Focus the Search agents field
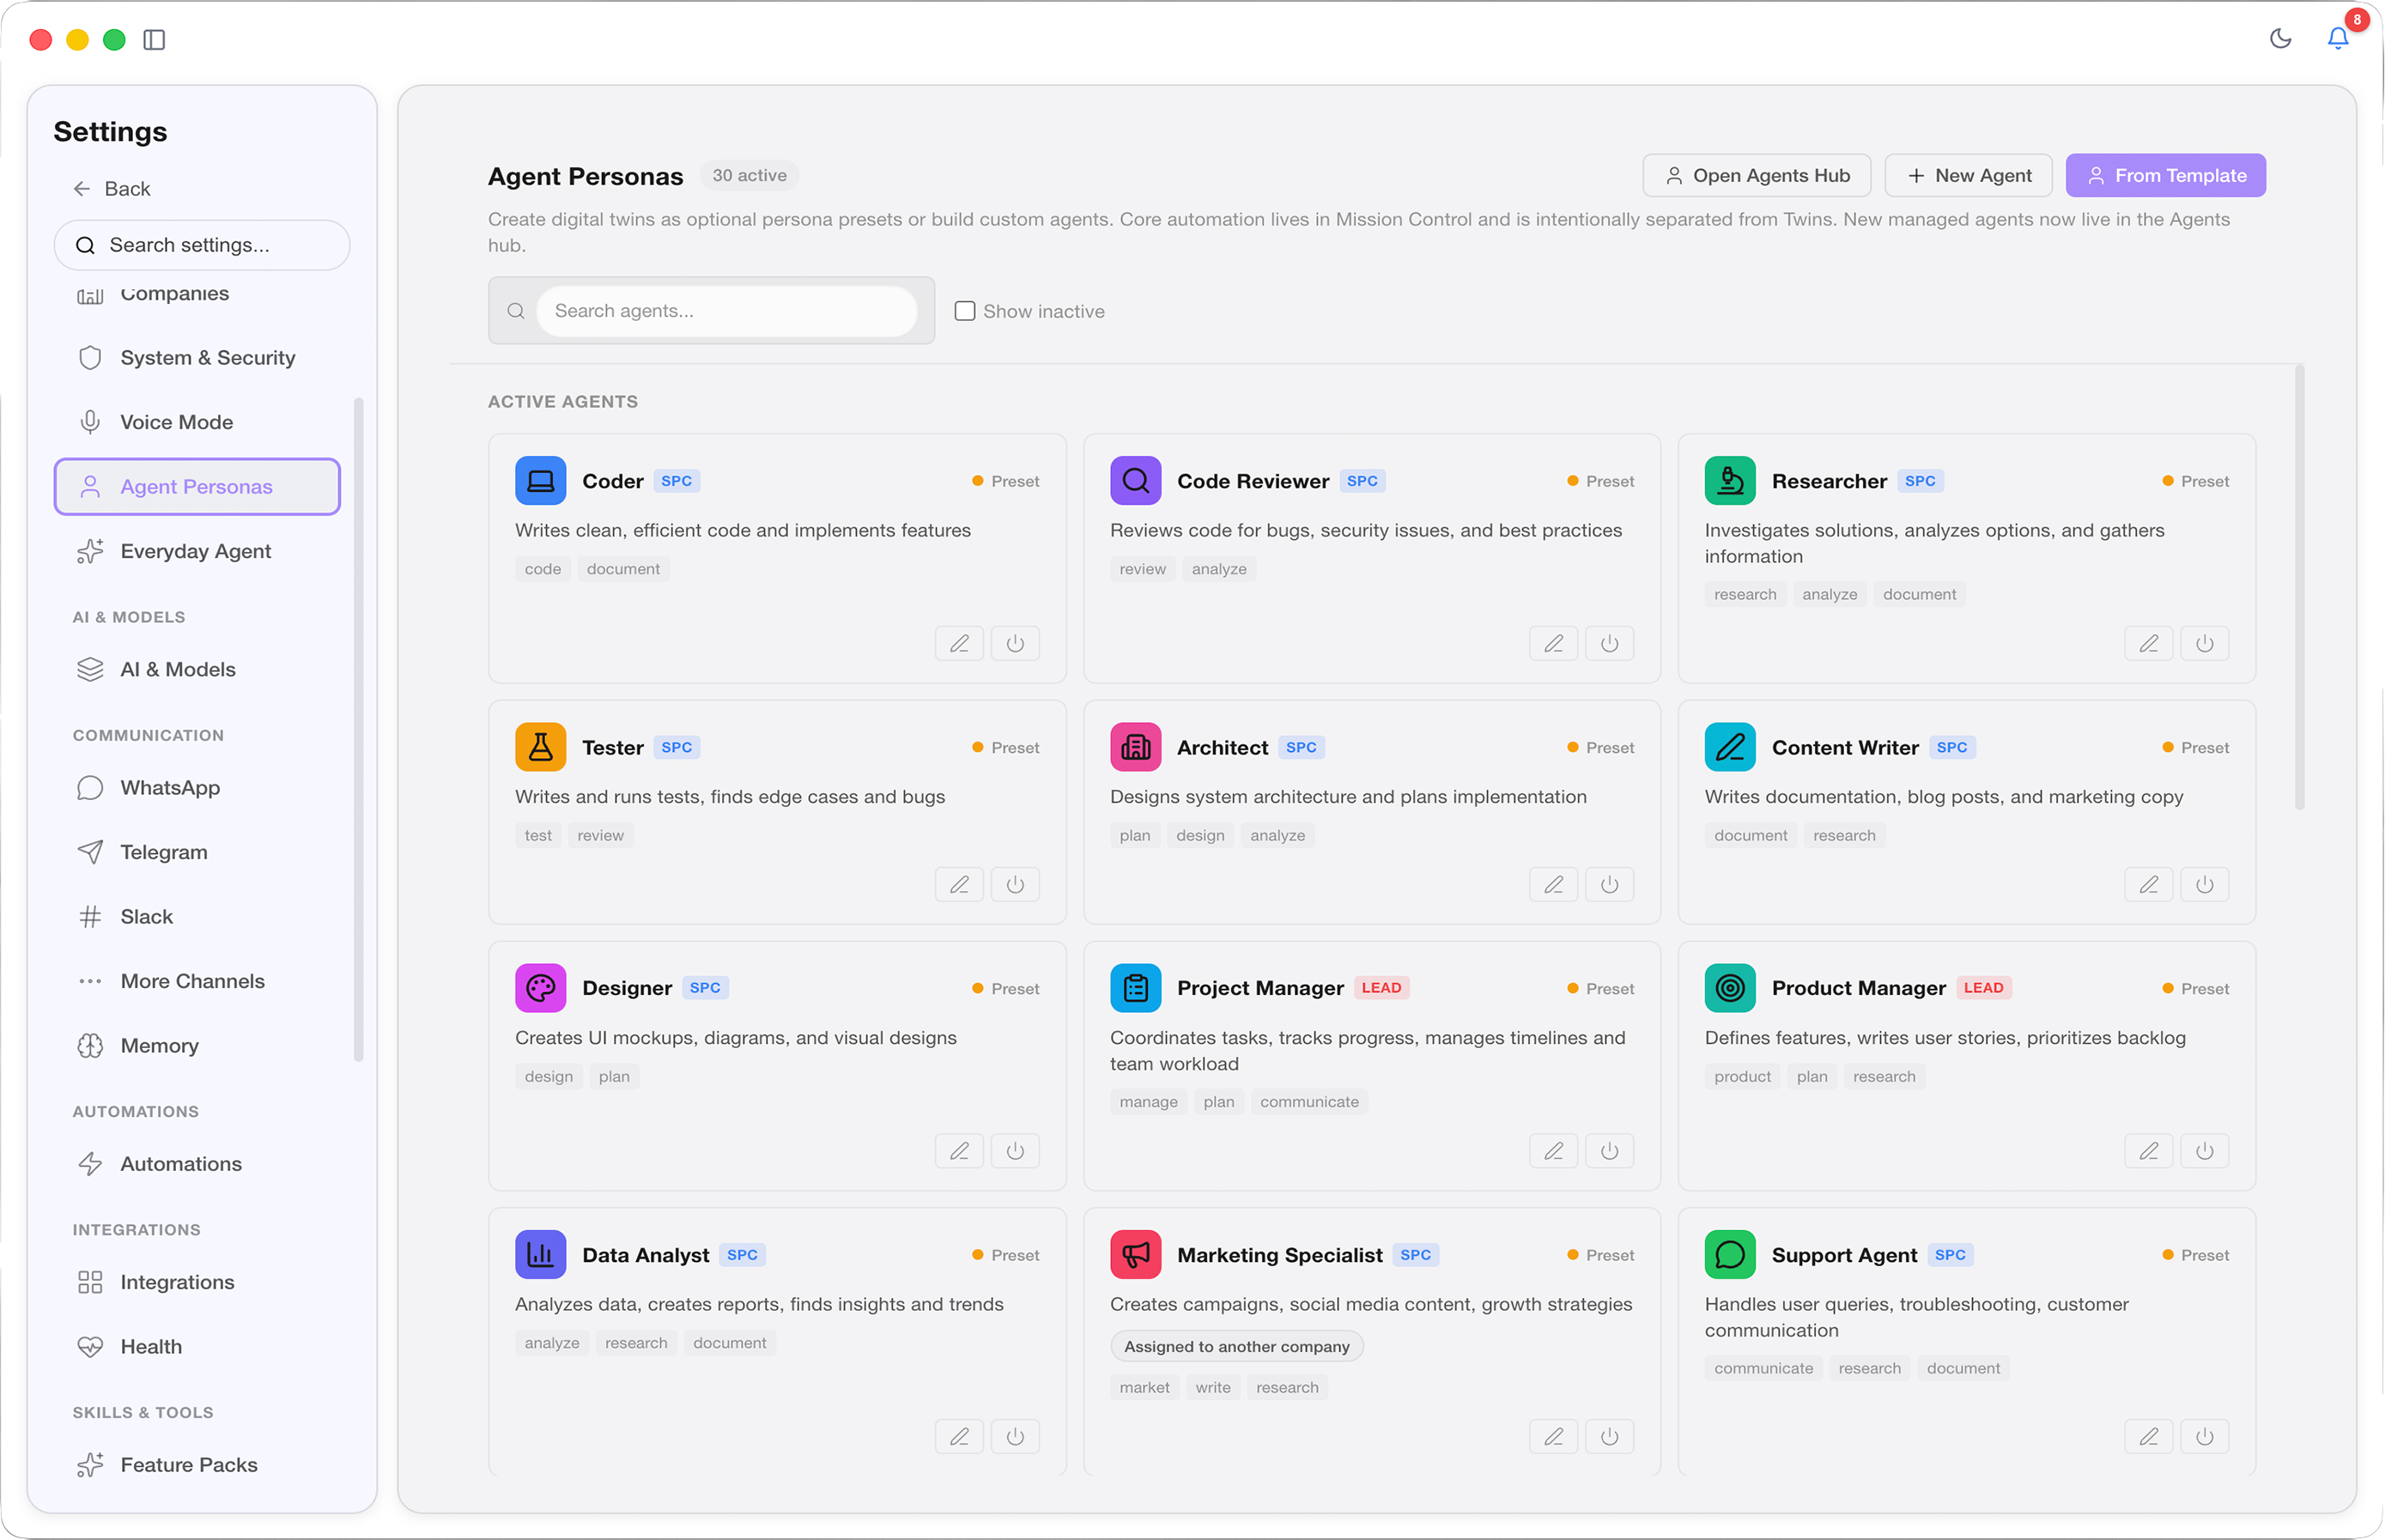This screenshot has height=1540, width=2385. click(727, 311)
